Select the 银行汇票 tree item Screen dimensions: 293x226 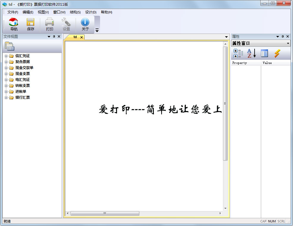[x=22, y=97]
